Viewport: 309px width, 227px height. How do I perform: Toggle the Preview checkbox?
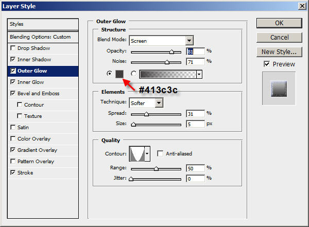pyautogui.click(x=267, y=64)
